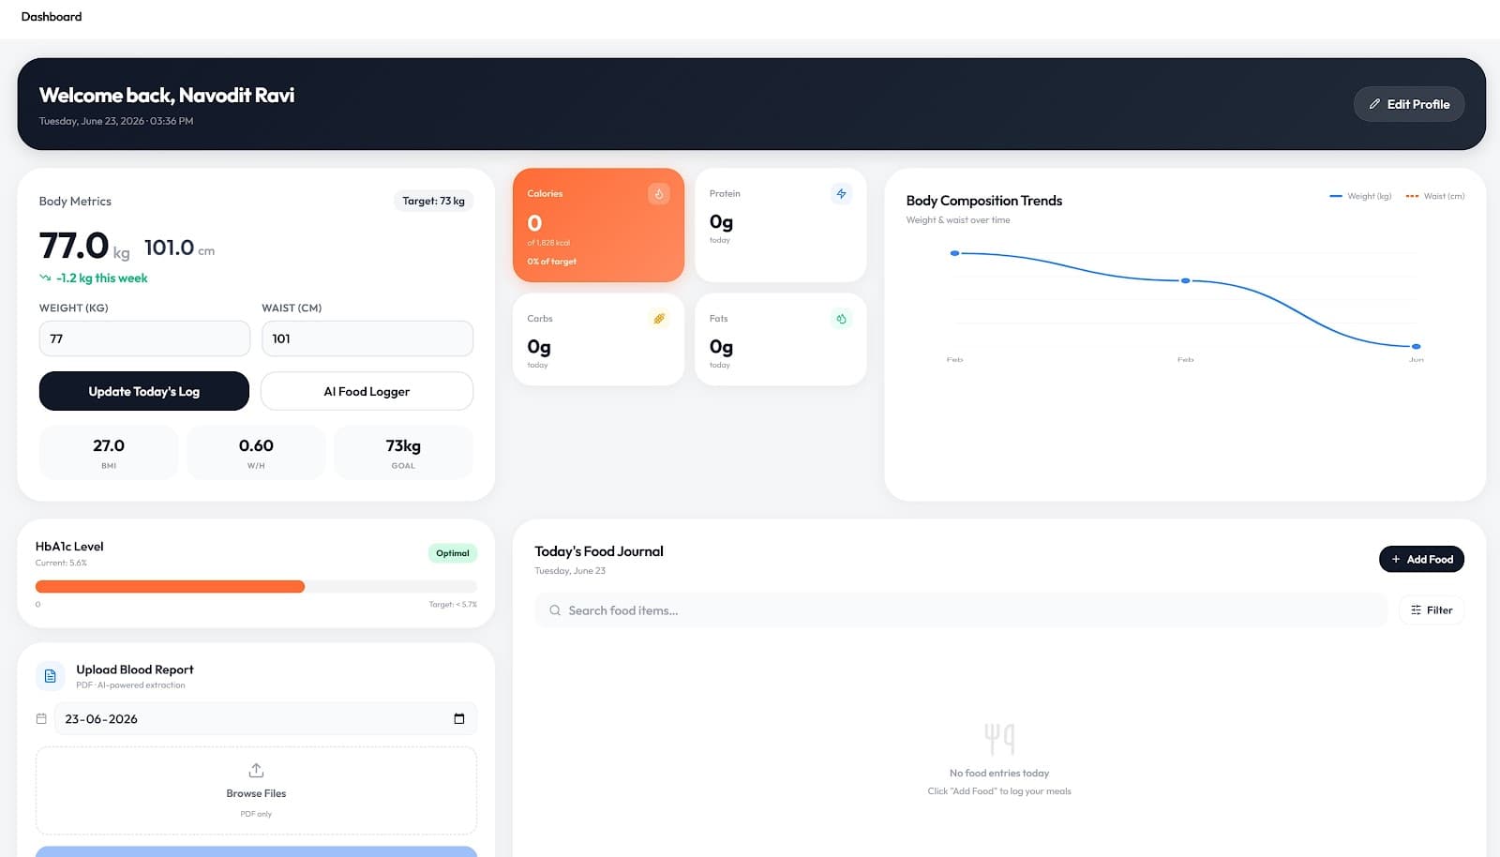Open the Filter options

(1432, 610)
